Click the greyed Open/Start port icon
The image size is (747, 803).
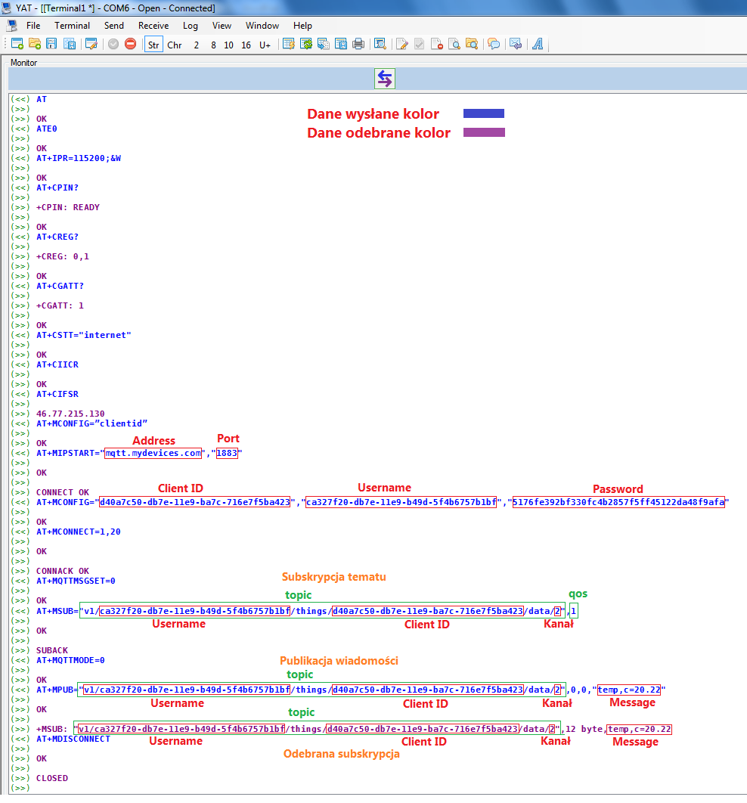click(x=113, y=44)
